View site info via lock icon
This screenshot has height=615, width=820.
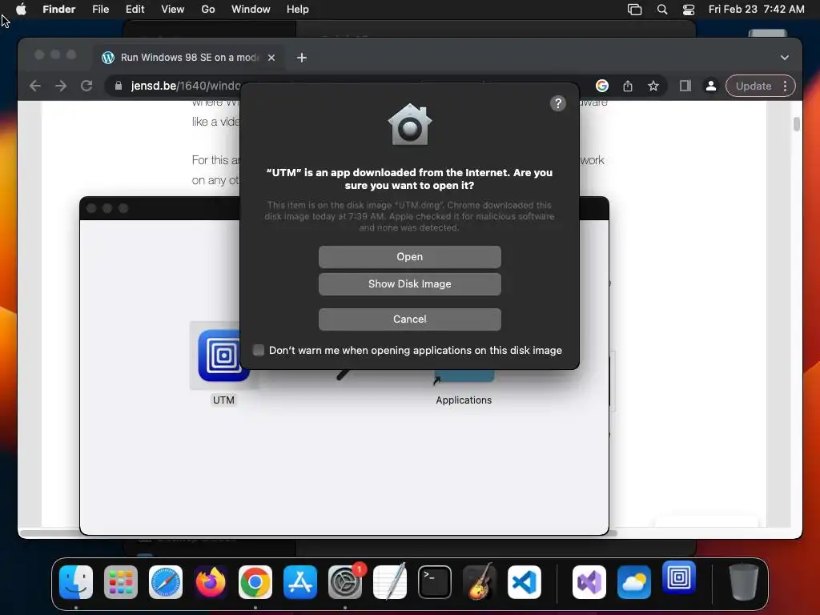(x=119, y=86)
